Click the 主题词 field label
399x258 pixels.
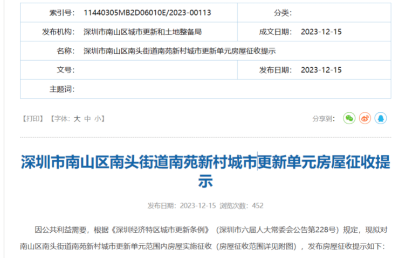[60, 89]
